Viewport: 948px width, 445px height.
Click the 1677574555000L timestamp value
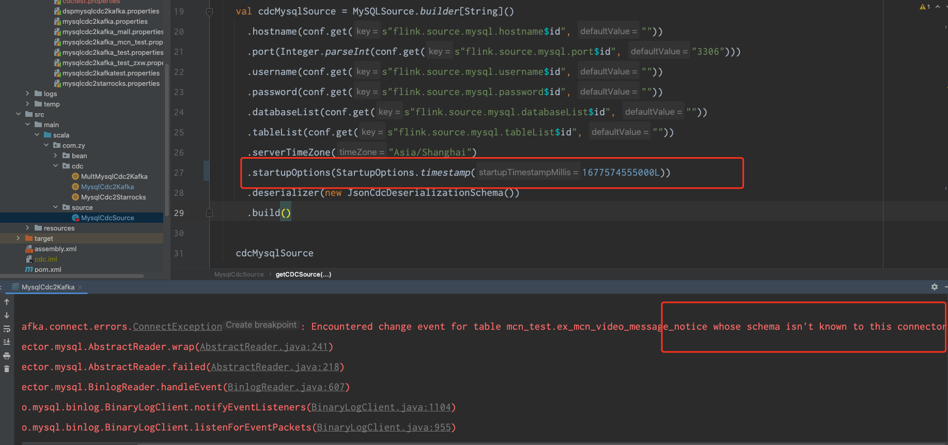coord(621,173)
